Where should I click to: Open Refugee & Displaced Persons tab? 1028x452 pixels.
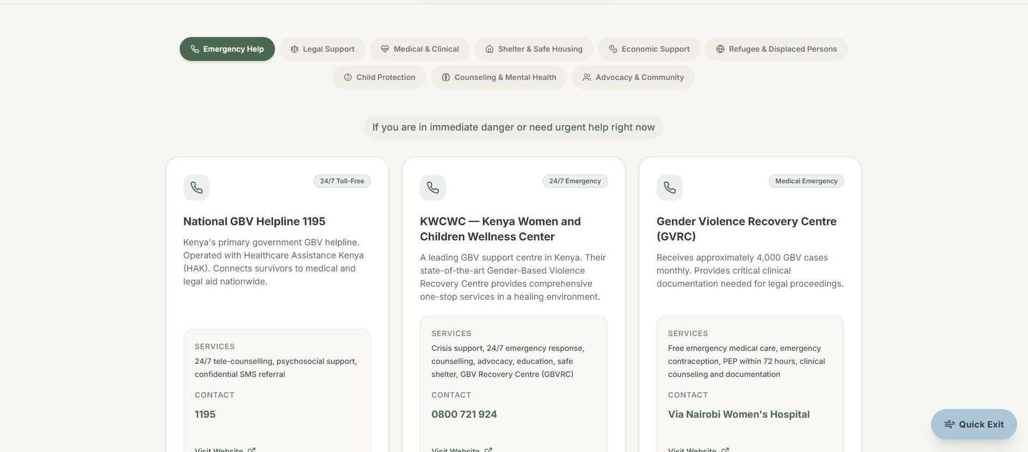pyautogui.click(x=776, y=49)
